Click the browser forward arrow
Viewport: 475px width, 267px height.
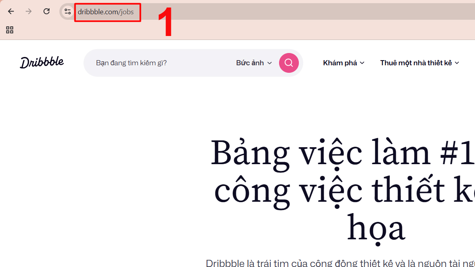[x=28, y=11]
